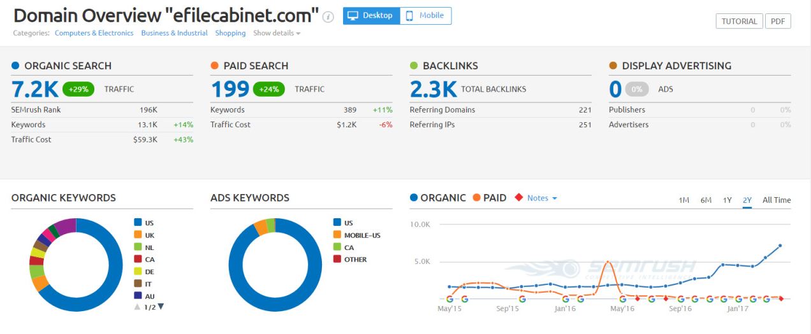Click Referring IPs value 251
Screen dimensions: 811x334
[x=585, y=125]
